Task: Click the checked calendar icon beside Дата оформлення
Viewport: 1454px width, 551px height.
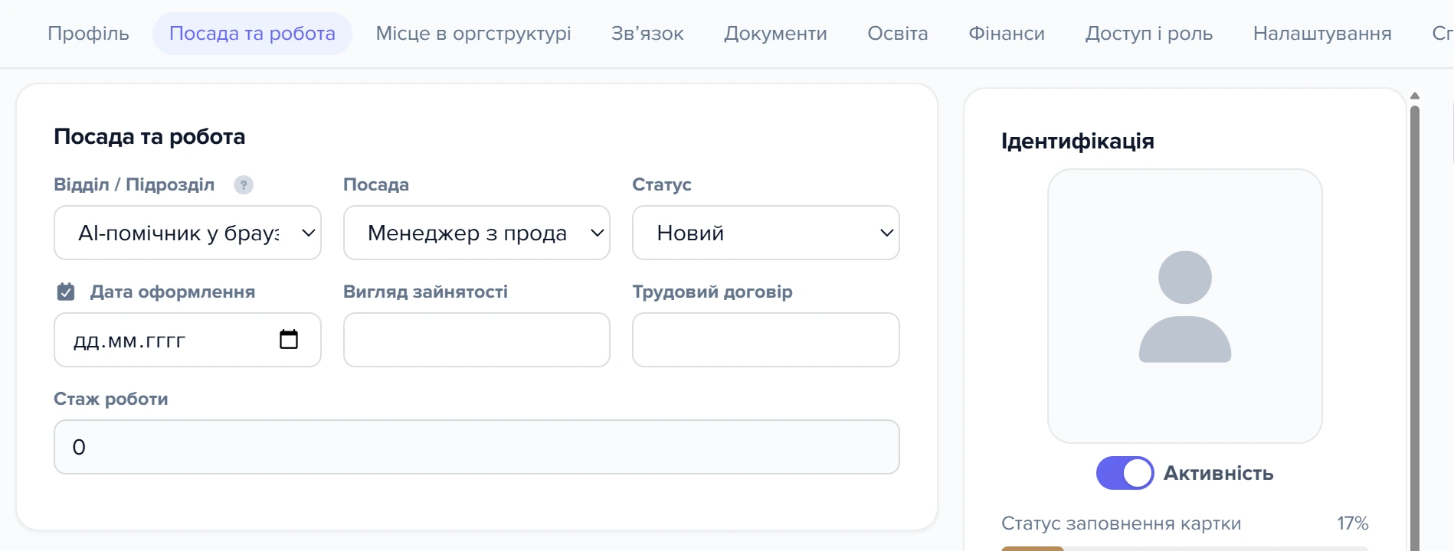Action: [x=66, y=292]
